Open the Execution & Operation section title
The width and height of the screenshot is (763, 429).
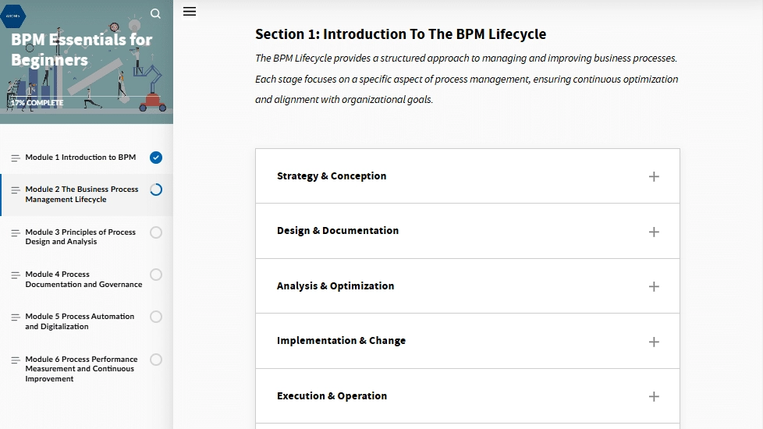click(x=332, y=396)
